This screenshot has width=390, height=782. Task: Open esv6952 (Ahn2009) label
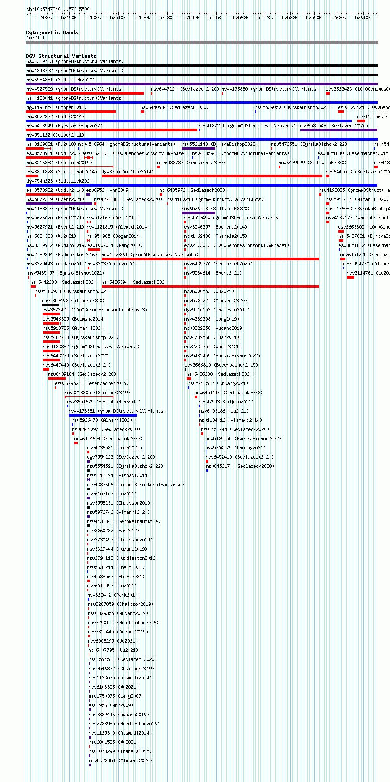[x=108, y=190]
